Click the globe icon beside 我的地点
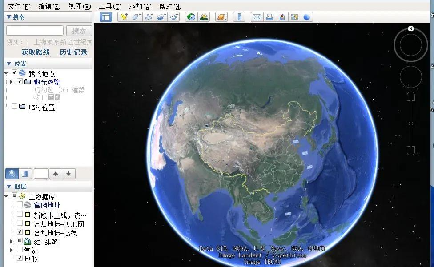Viewport: 434px width, 267px height. 22,73
